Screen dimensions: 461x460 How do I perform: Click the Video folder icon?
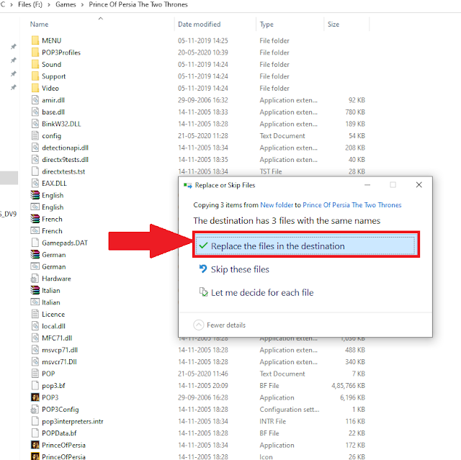tap(35, 88)
